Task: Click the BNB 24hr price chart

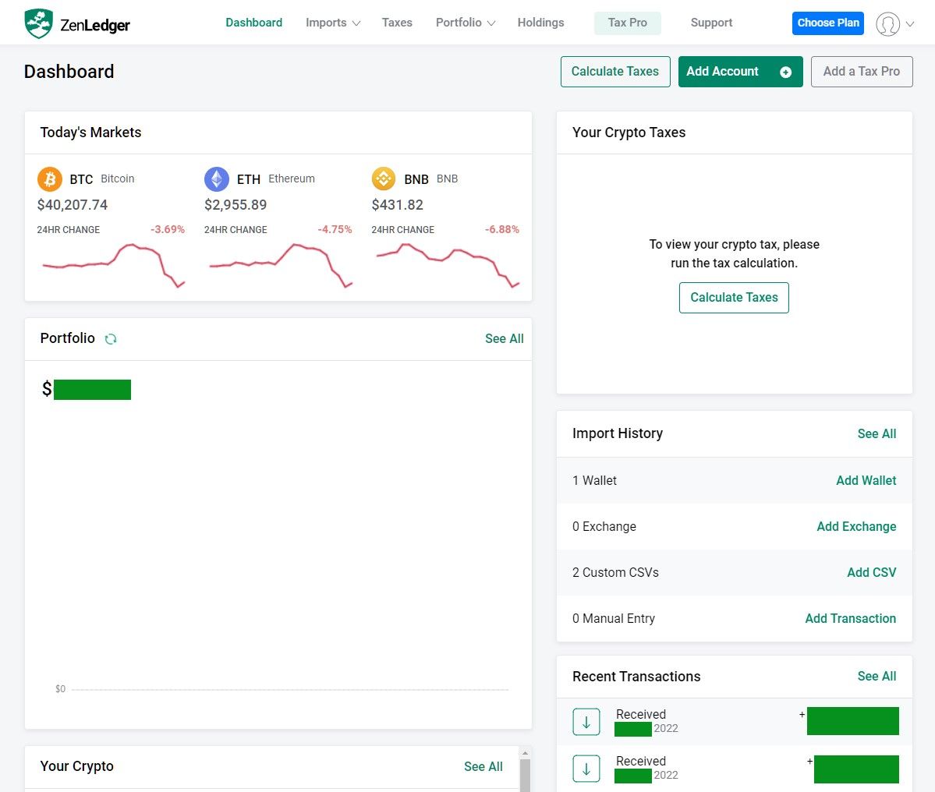Action: [448, 265]
